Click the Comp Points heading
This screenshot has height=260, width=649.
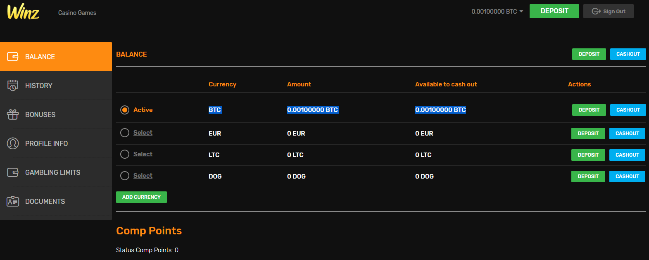149,231
